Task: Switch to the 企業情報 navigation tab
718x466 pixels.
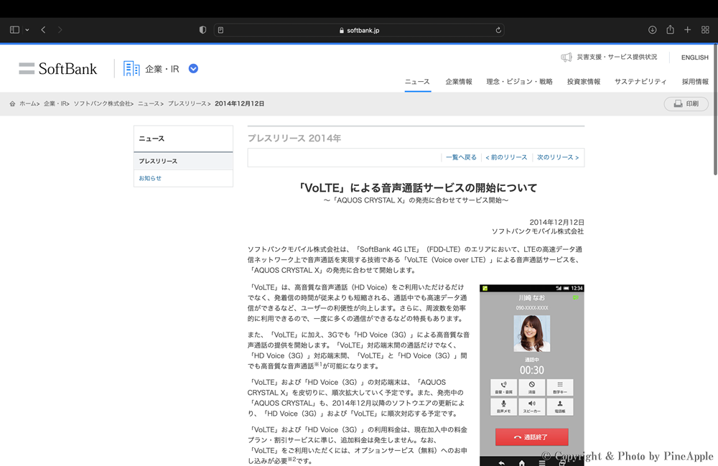Action: [459, 82]
